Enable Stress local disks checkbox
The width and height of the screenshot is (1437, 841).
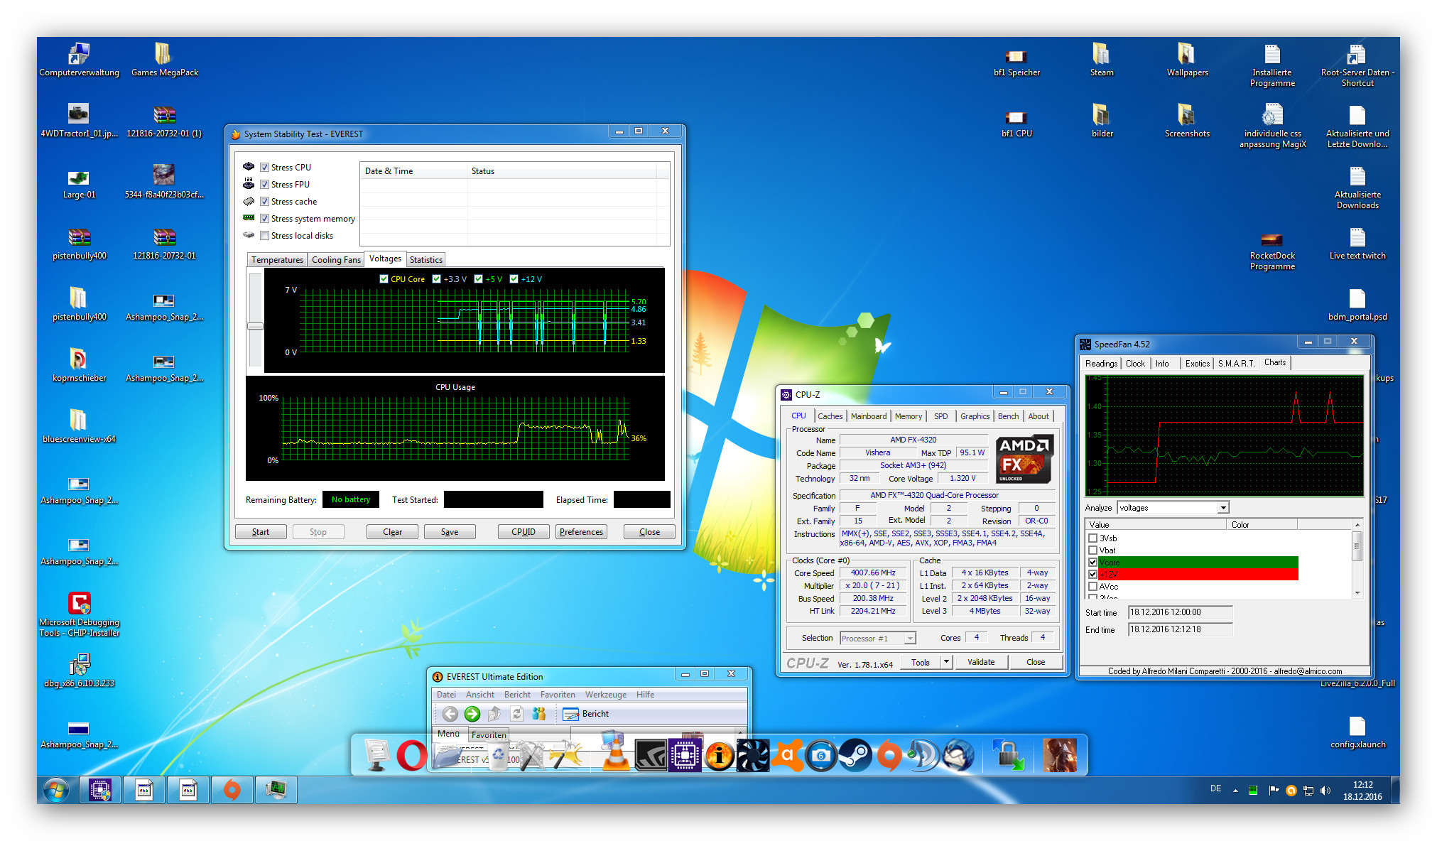(x=264, y=236)
